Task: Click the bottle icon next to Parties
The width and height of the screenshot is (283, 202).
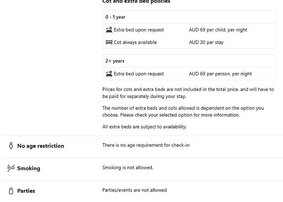Action: [11, 191]
